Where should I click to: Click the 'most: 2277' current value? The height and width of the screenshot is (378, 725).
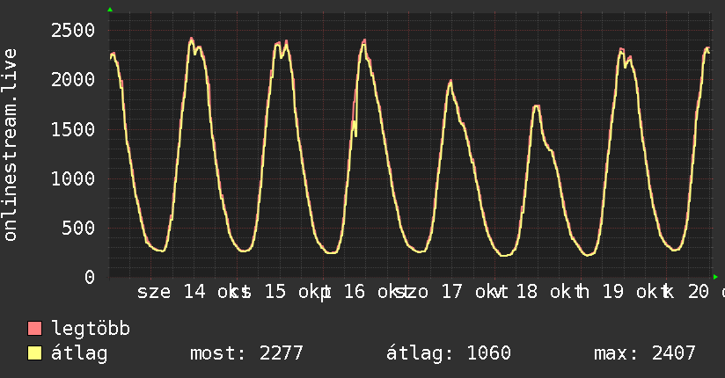coord(246,353)
